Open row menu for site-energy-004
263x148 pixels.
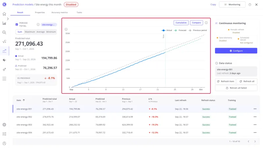pyautogui.click(x=255, y=133)
